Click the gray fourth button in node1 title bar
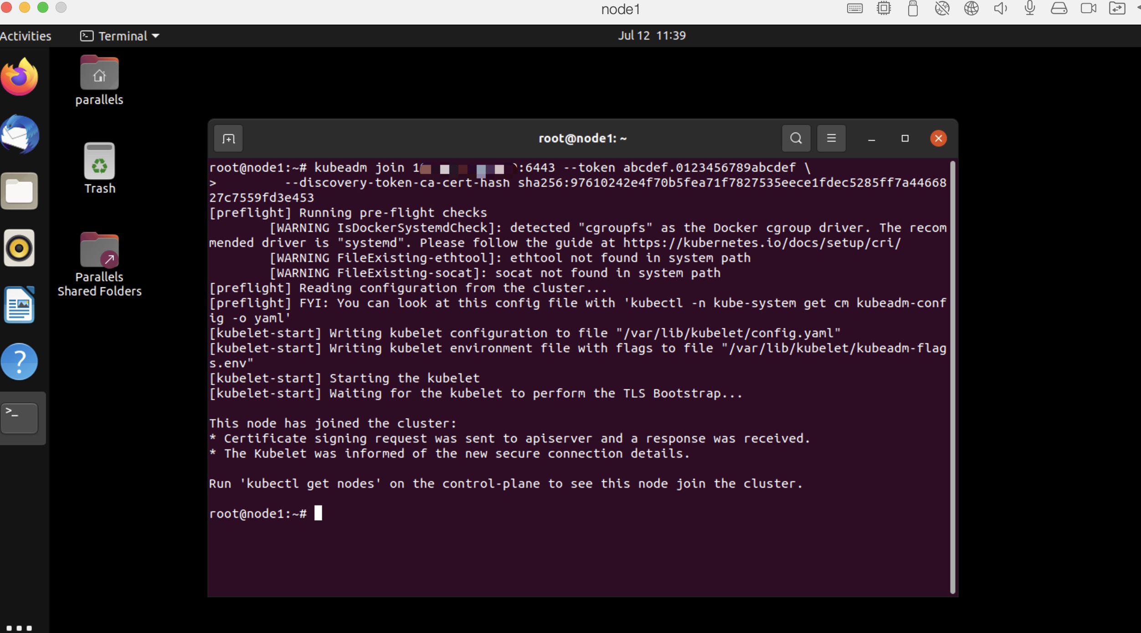This screenshot has height=633, width=1141. tap(61, 7)
